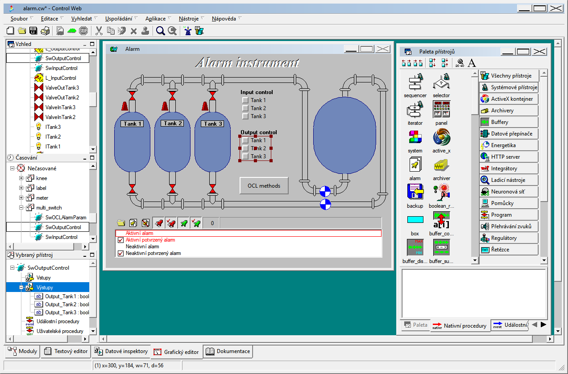Choose the backup instrument icon

(415, 193)
